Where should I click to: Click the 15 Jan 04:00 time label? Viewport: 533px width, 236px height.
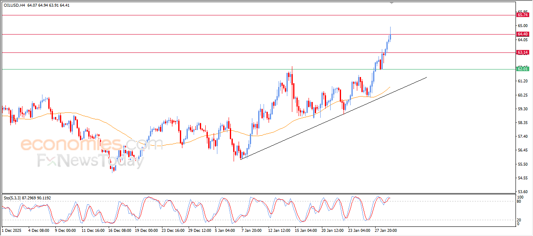tap(306, 230)
